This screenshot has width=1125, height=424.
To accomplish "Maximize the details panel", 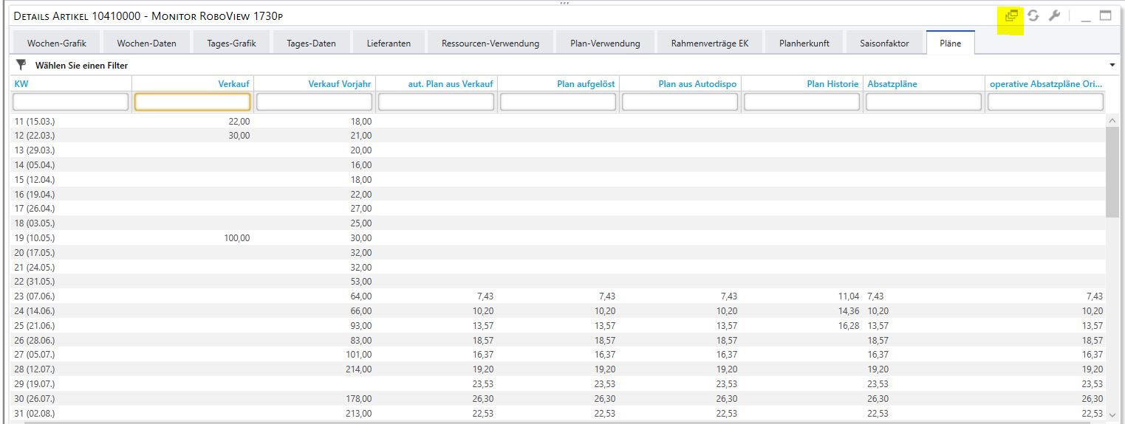I will pyautogui.click(x=1105, y=15).
